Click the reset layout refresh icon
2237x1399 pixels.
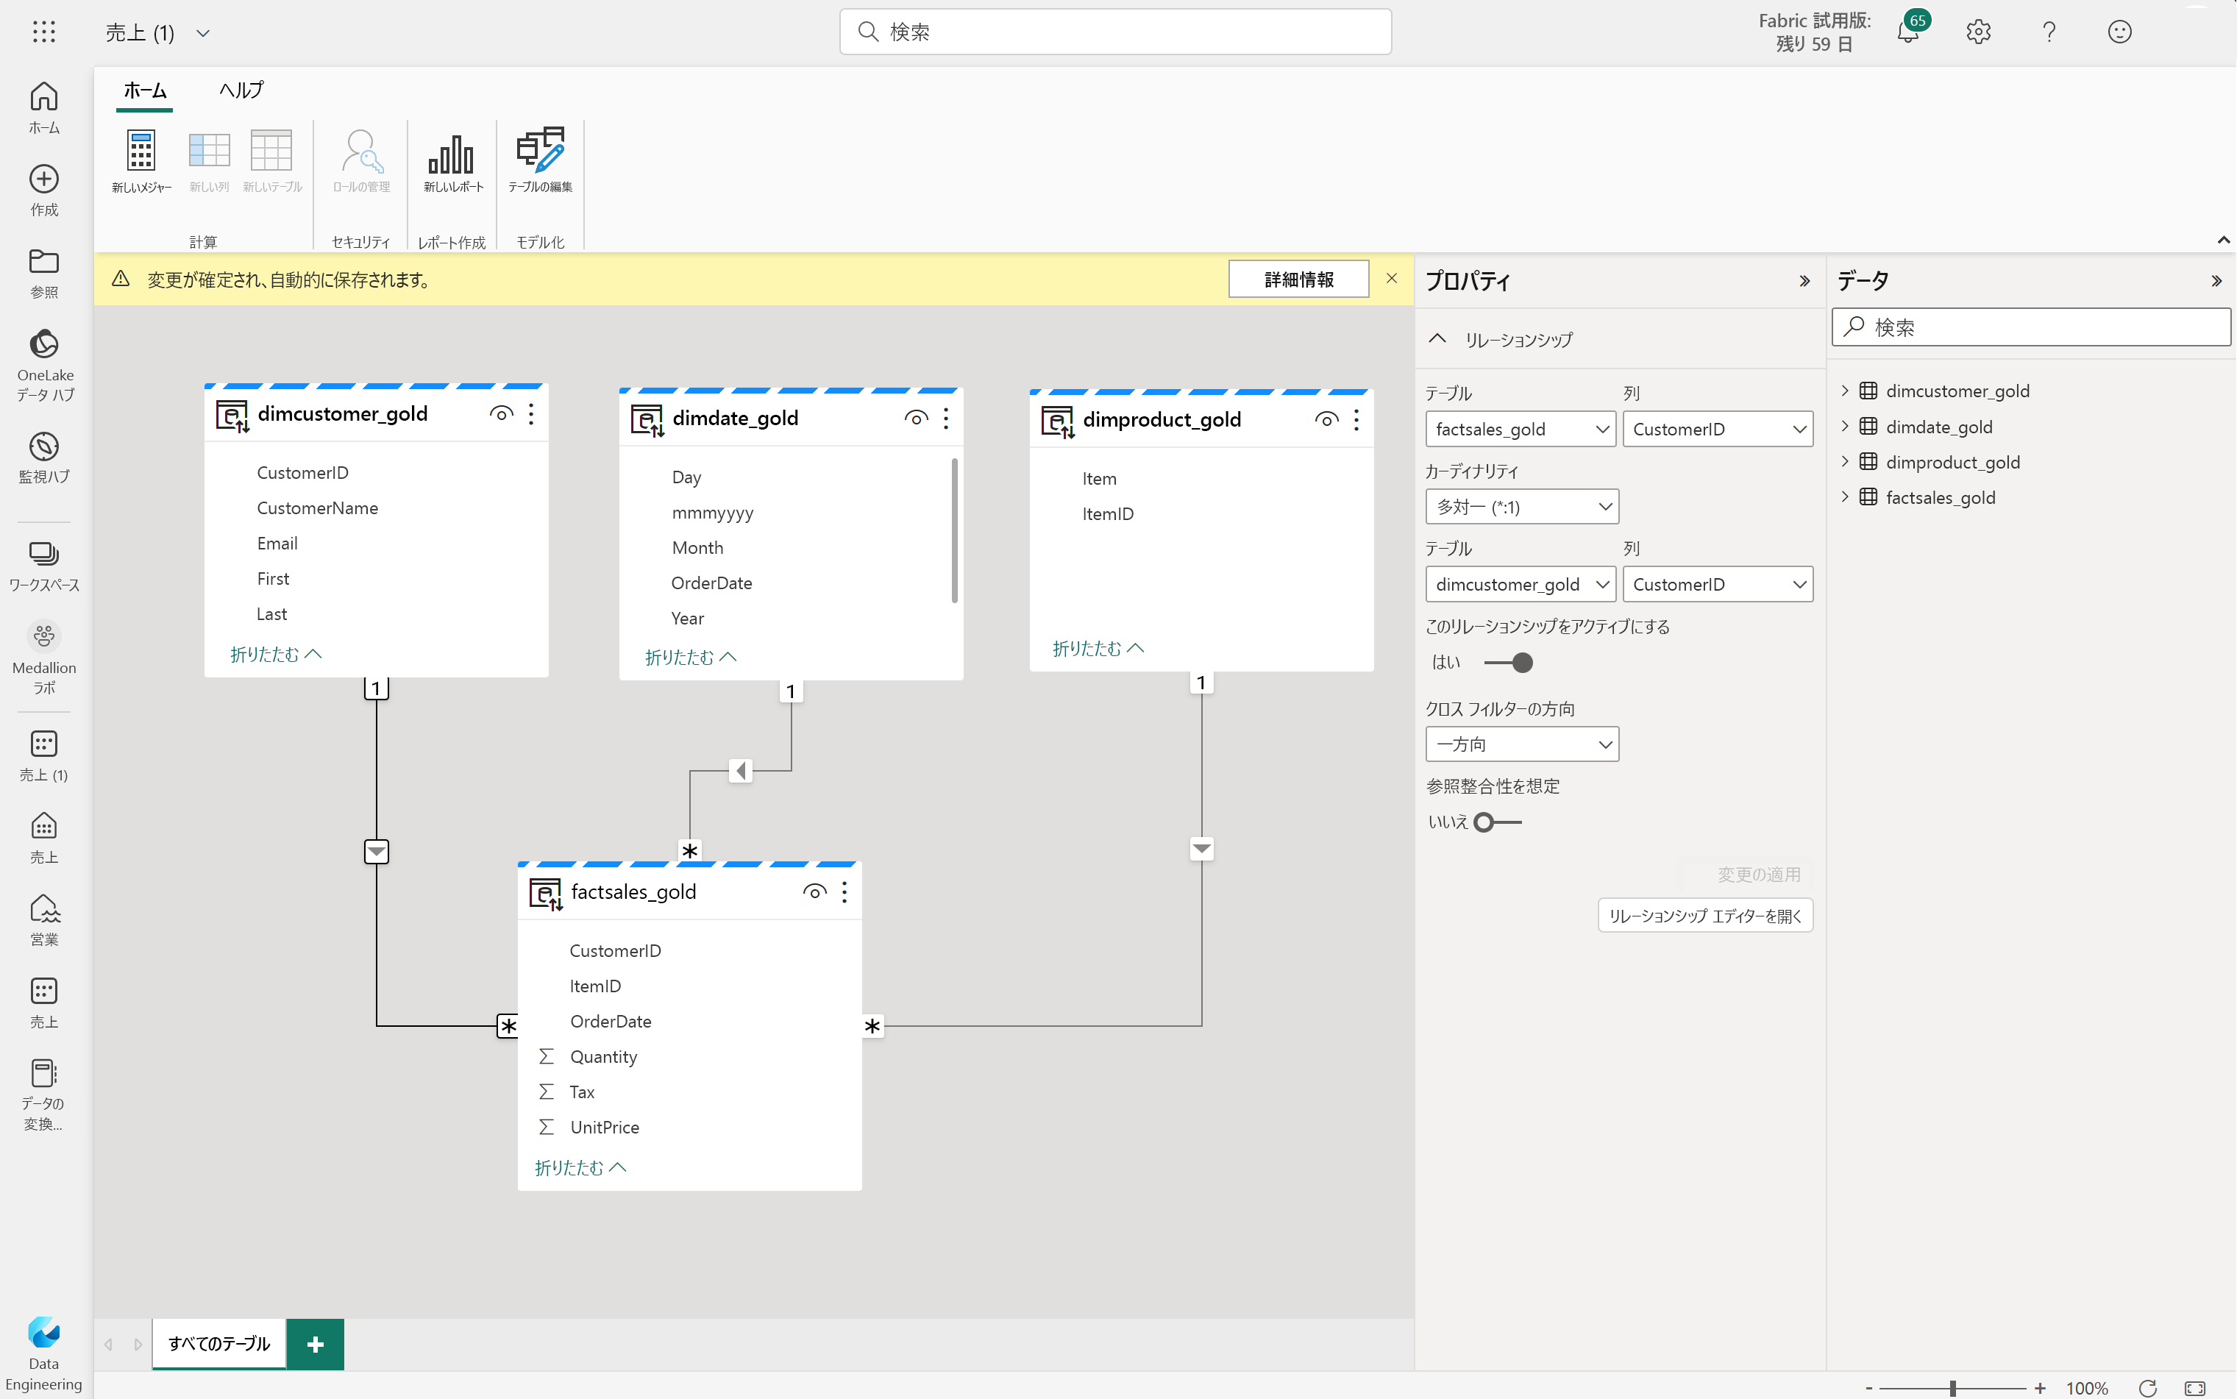(2148, 1387)
